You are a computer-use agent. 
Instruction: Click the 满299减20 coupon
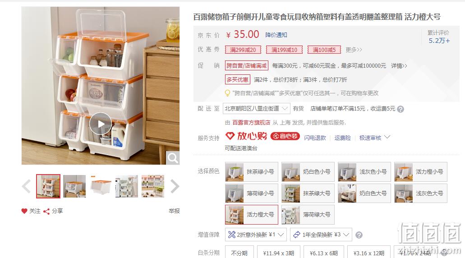[243, 50]
